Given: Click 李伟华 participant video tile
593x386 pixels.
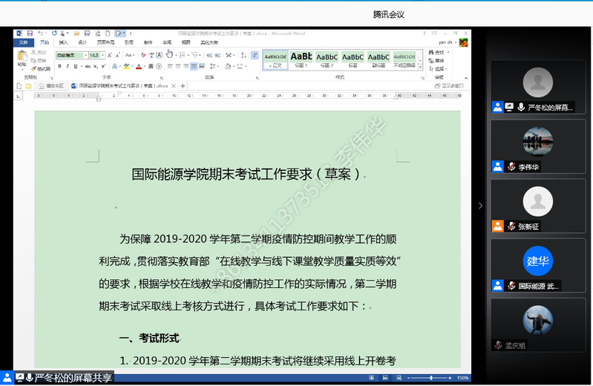Looking at the screenshot, I should click(538, 146).
